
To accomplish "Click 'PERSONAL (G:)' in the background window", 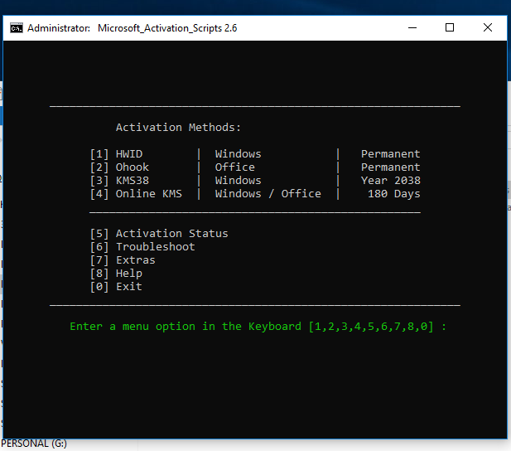I will tap(34, 444).
